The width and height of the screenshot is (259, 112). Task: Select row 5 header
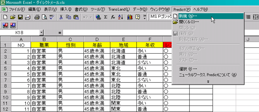click(x=6, y=68)
